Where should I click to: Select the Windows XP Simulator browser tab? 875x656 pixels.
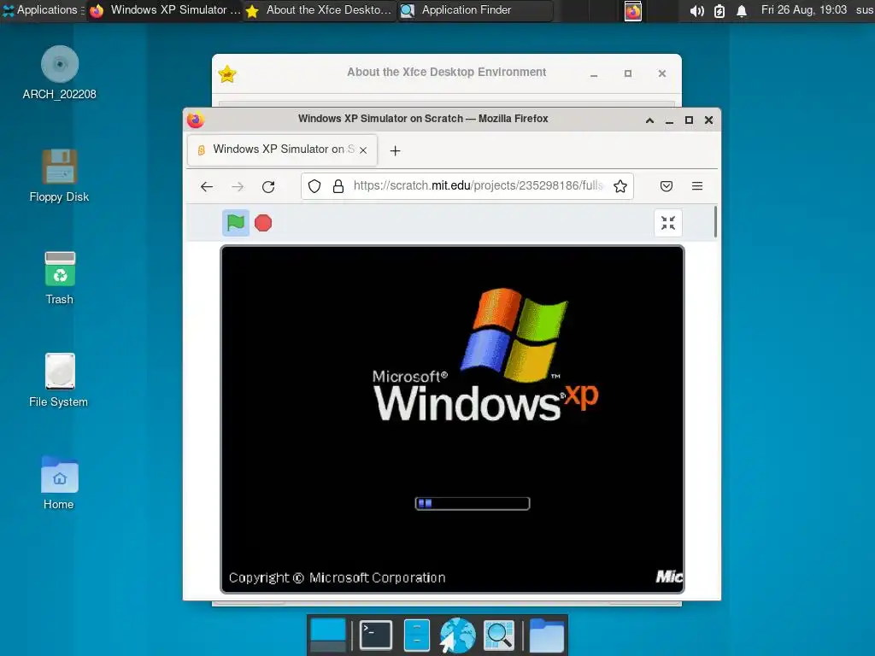click(x=282, y=149)
